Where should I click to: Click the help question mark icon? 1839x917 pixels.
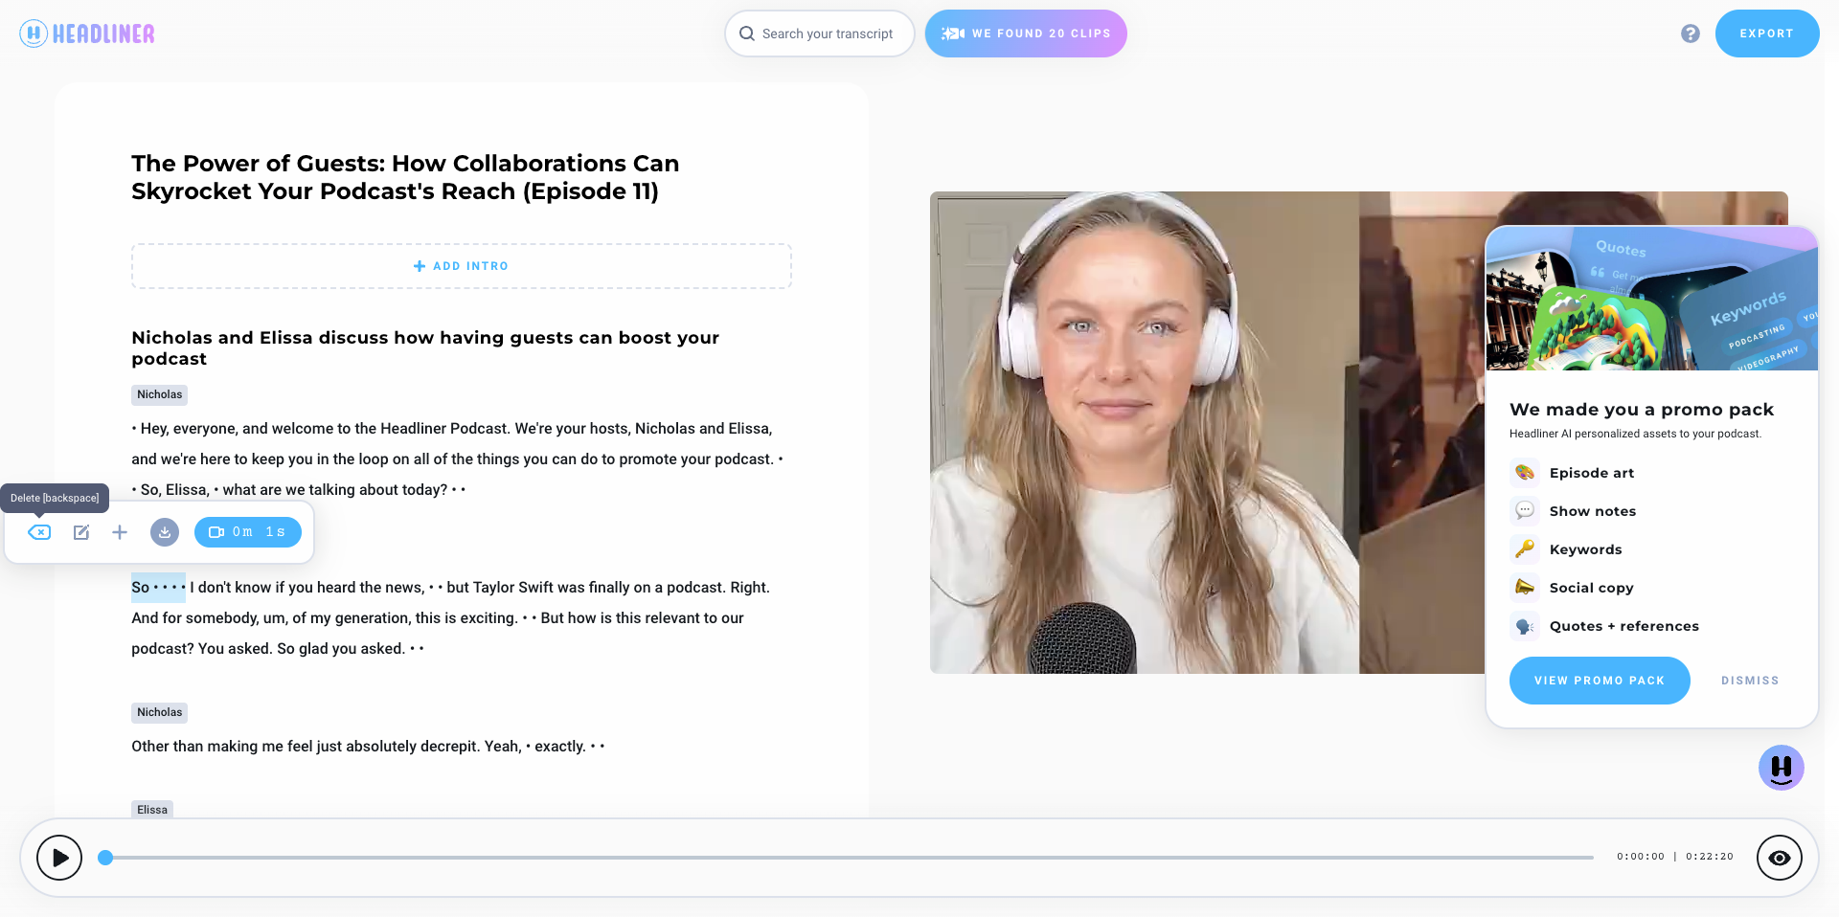(1691, 34)
